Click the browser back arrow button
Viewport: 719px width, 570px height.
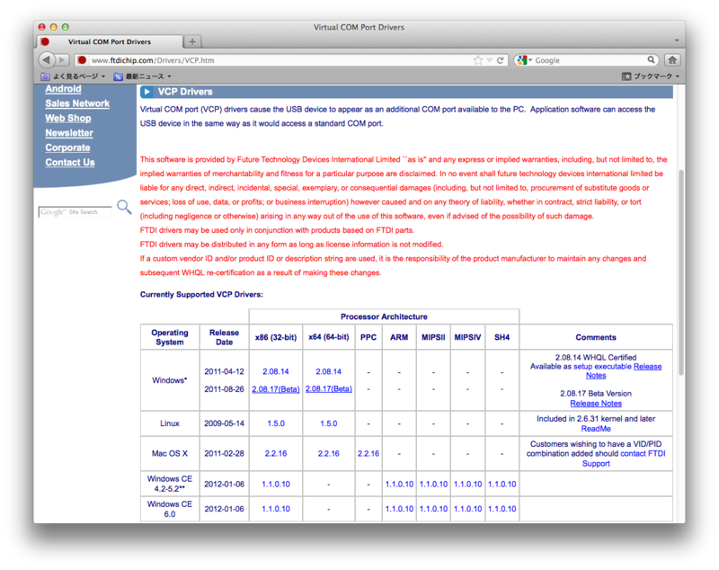[x=47, y=59]
